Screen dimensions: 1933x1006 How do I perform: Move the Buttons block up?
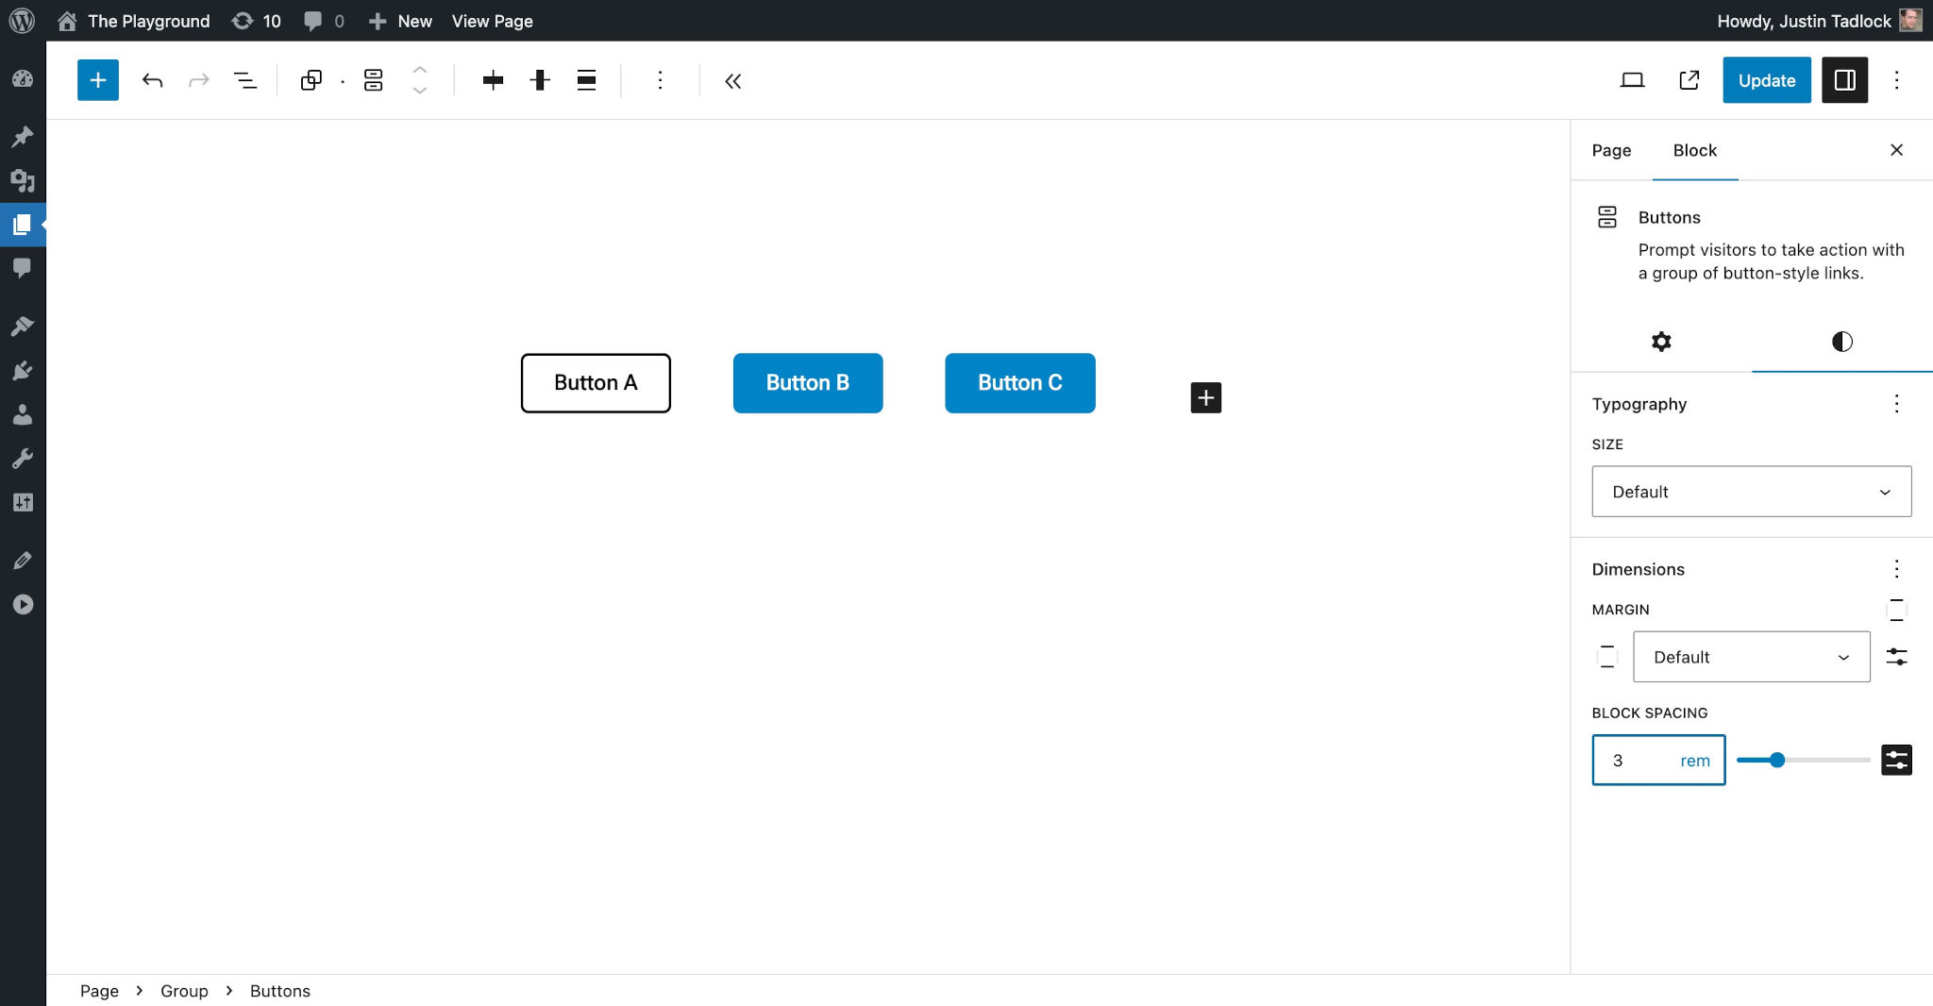coord(420,70)
